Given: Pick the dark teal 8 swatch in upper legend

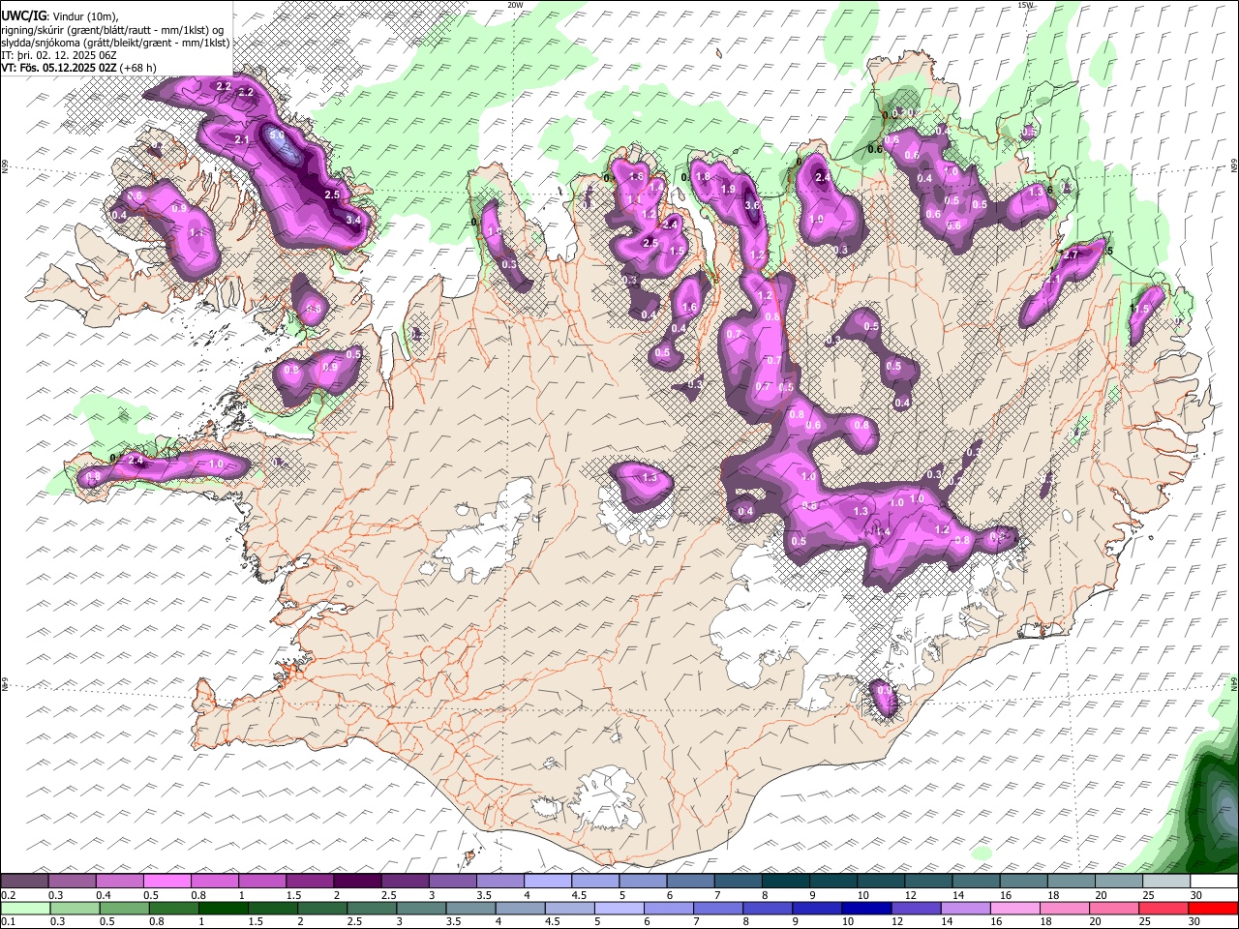Looking at the screenshot, I should pyautogui.click(x=785, y=882).
